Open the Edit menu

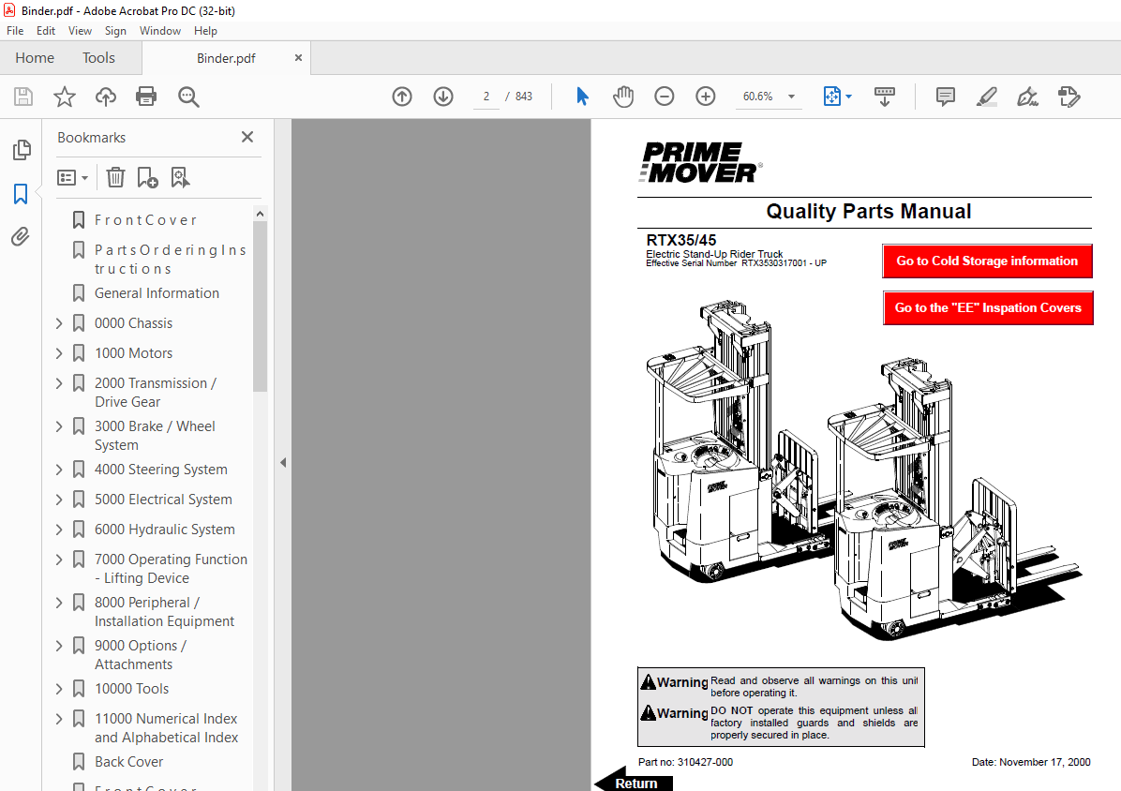click(x=46, y=31)
